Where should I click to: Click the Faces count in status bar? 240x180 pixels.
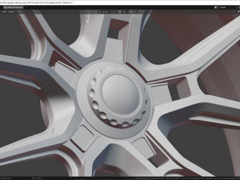(x=172, y=178)
